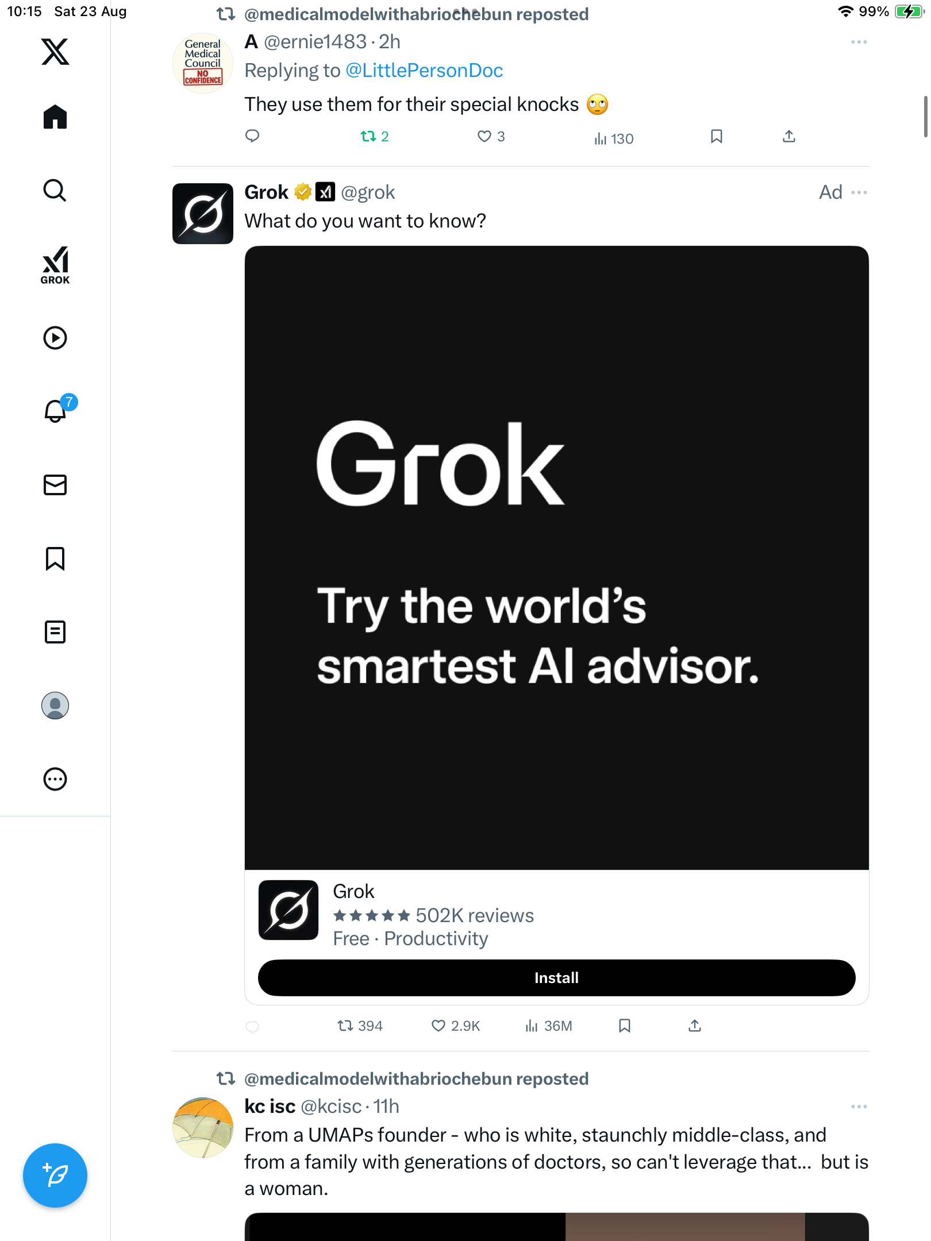
Task: Open Lists icon in the sidebar
Action: tap(55, 632)
